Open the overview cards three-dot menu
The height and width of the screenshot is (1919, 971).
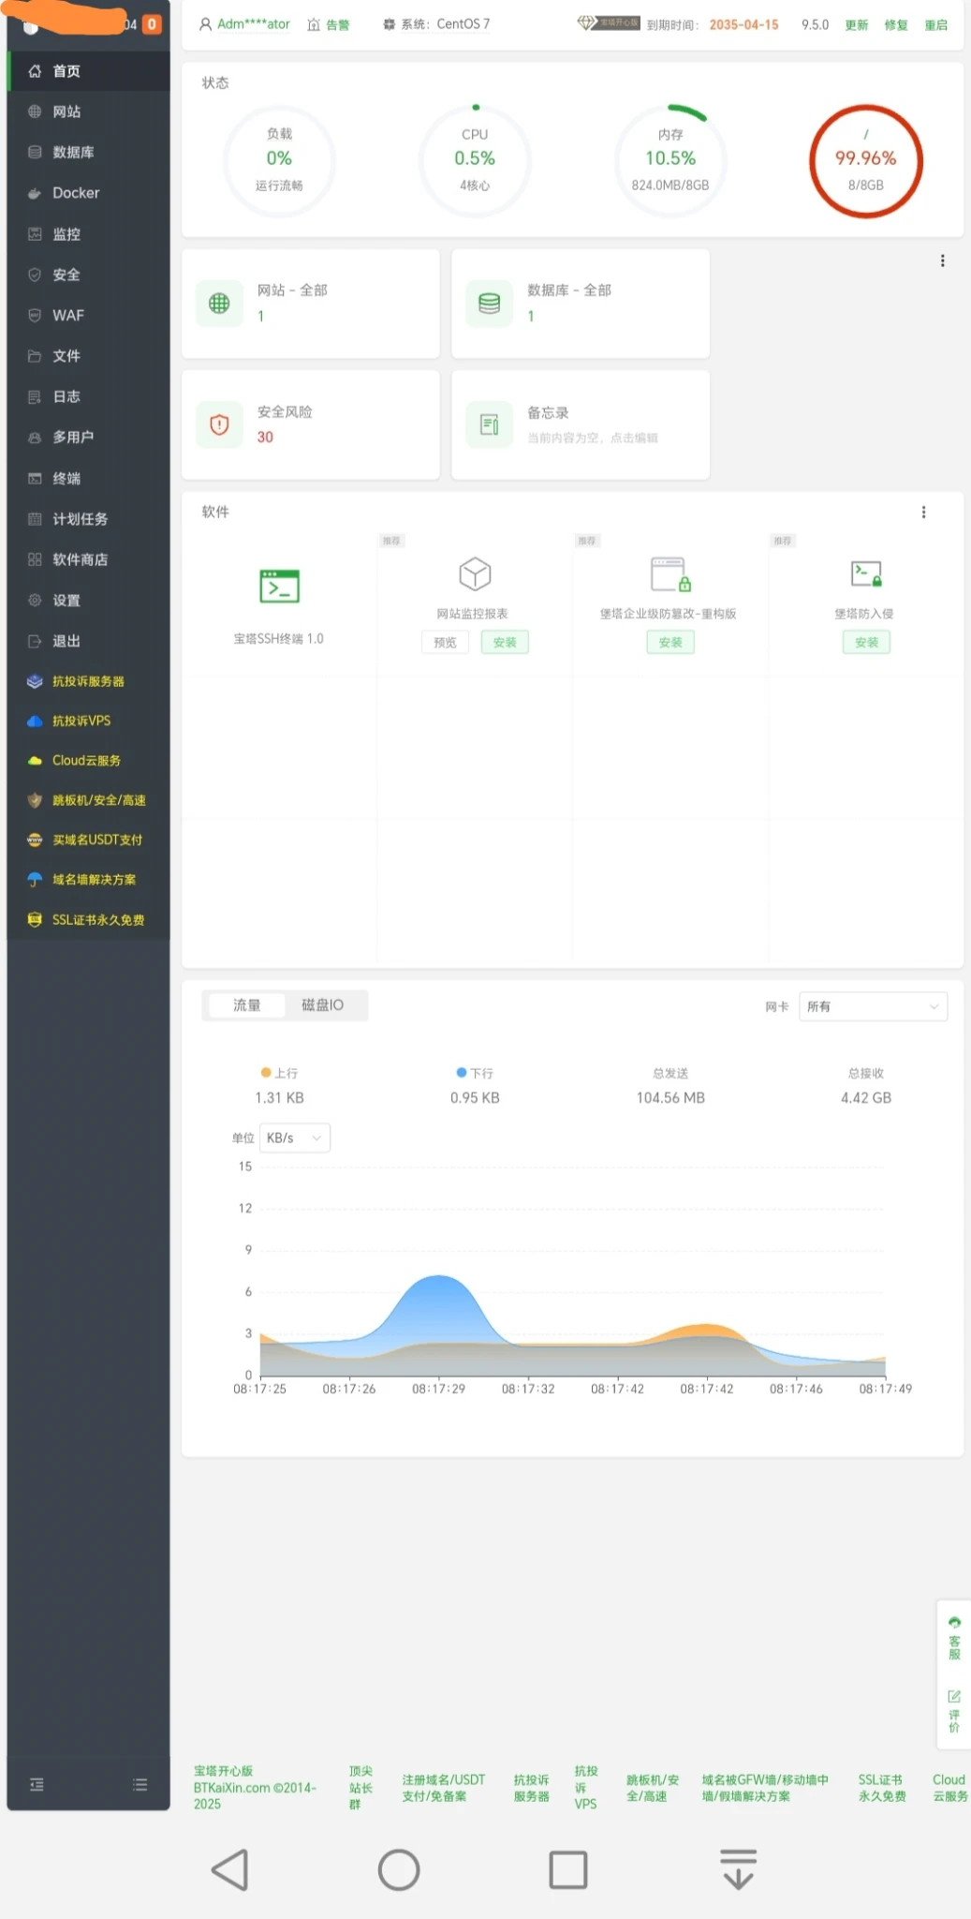[942, 261]
